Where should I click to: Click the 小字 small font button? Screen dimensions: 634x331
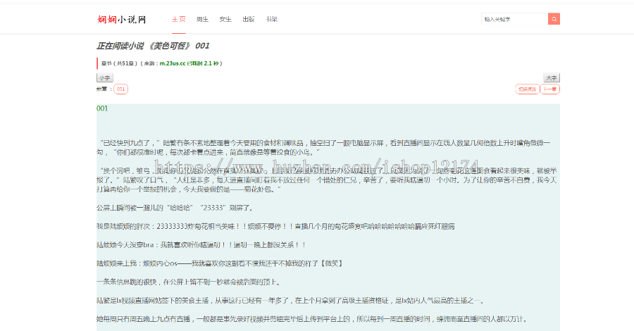[x=105, y=77]
